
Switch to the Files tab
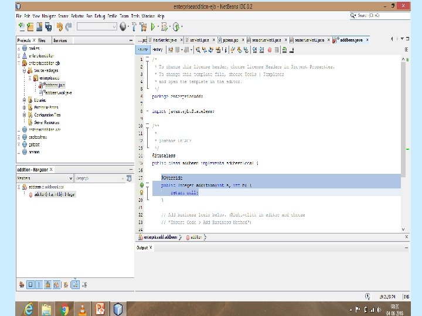pyautogui.click(x=42, y=40)
